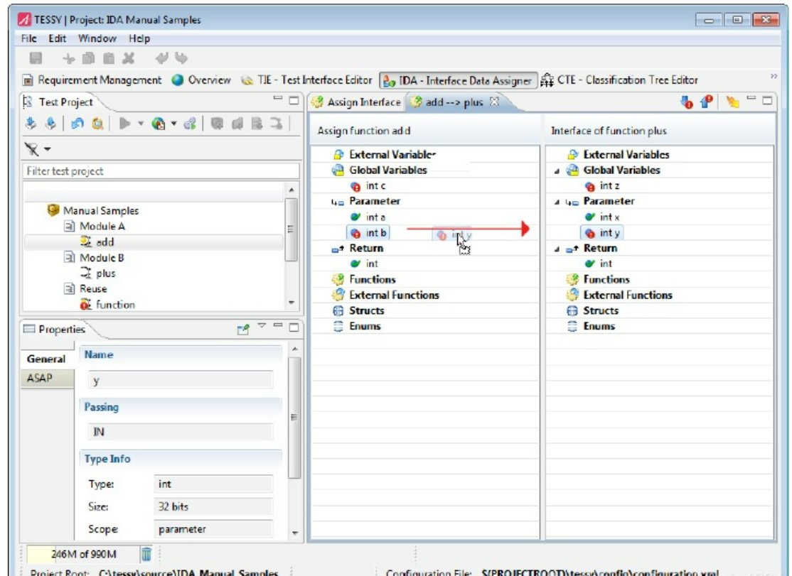Click the blue refresh arrows icon in Test Project
Image resolution: width=792 pixels, height=576 pixels.
tap(77, 124)
